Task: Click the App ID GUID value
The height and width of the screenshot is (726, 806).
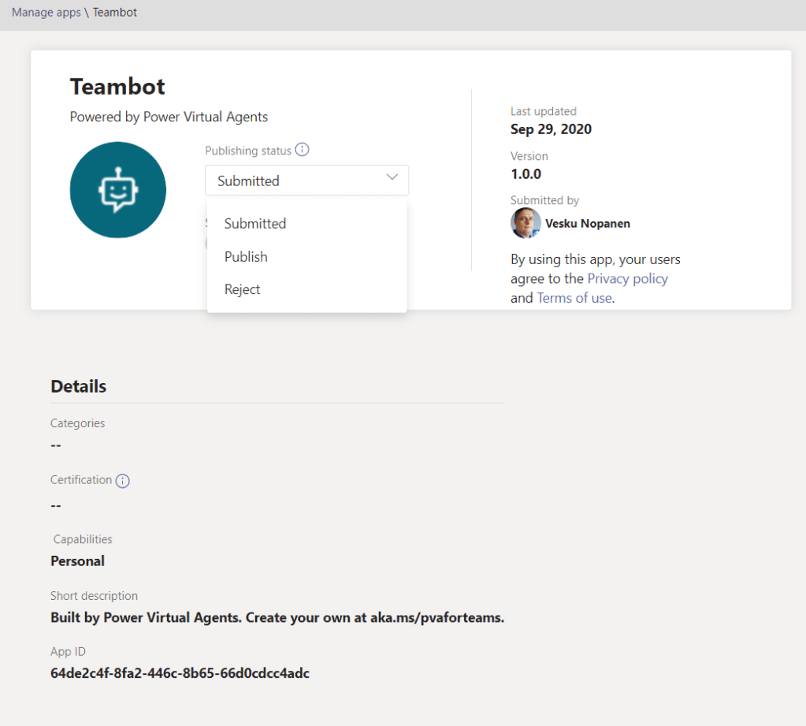Action: pyautogui.click(x=180, y=673)
